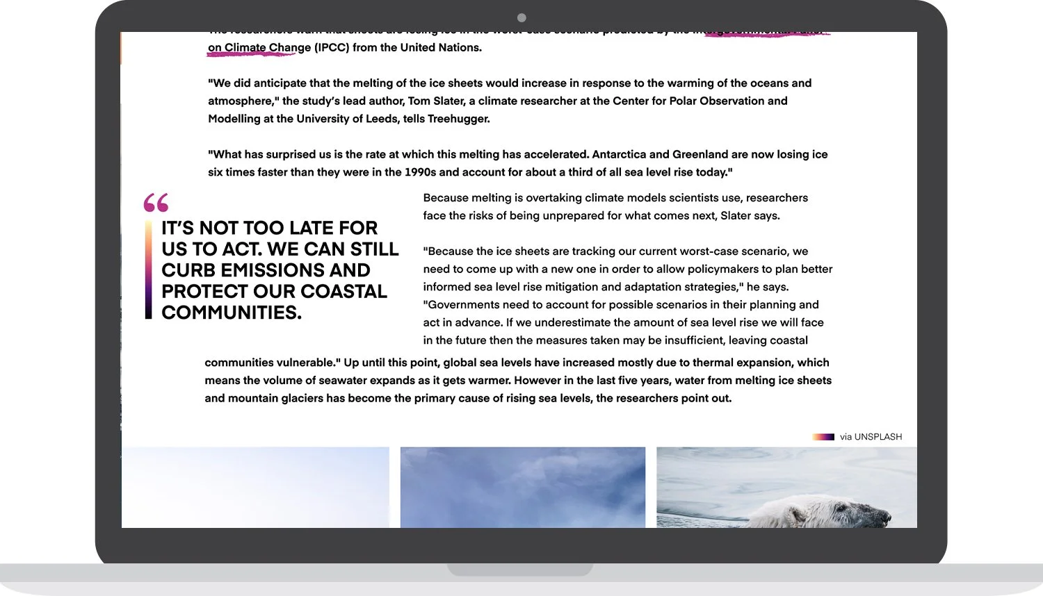1043x596 pixels.
Task: Click the text 'and mountain glaciers has become the primary cause'
Action: tap(468, 398)
